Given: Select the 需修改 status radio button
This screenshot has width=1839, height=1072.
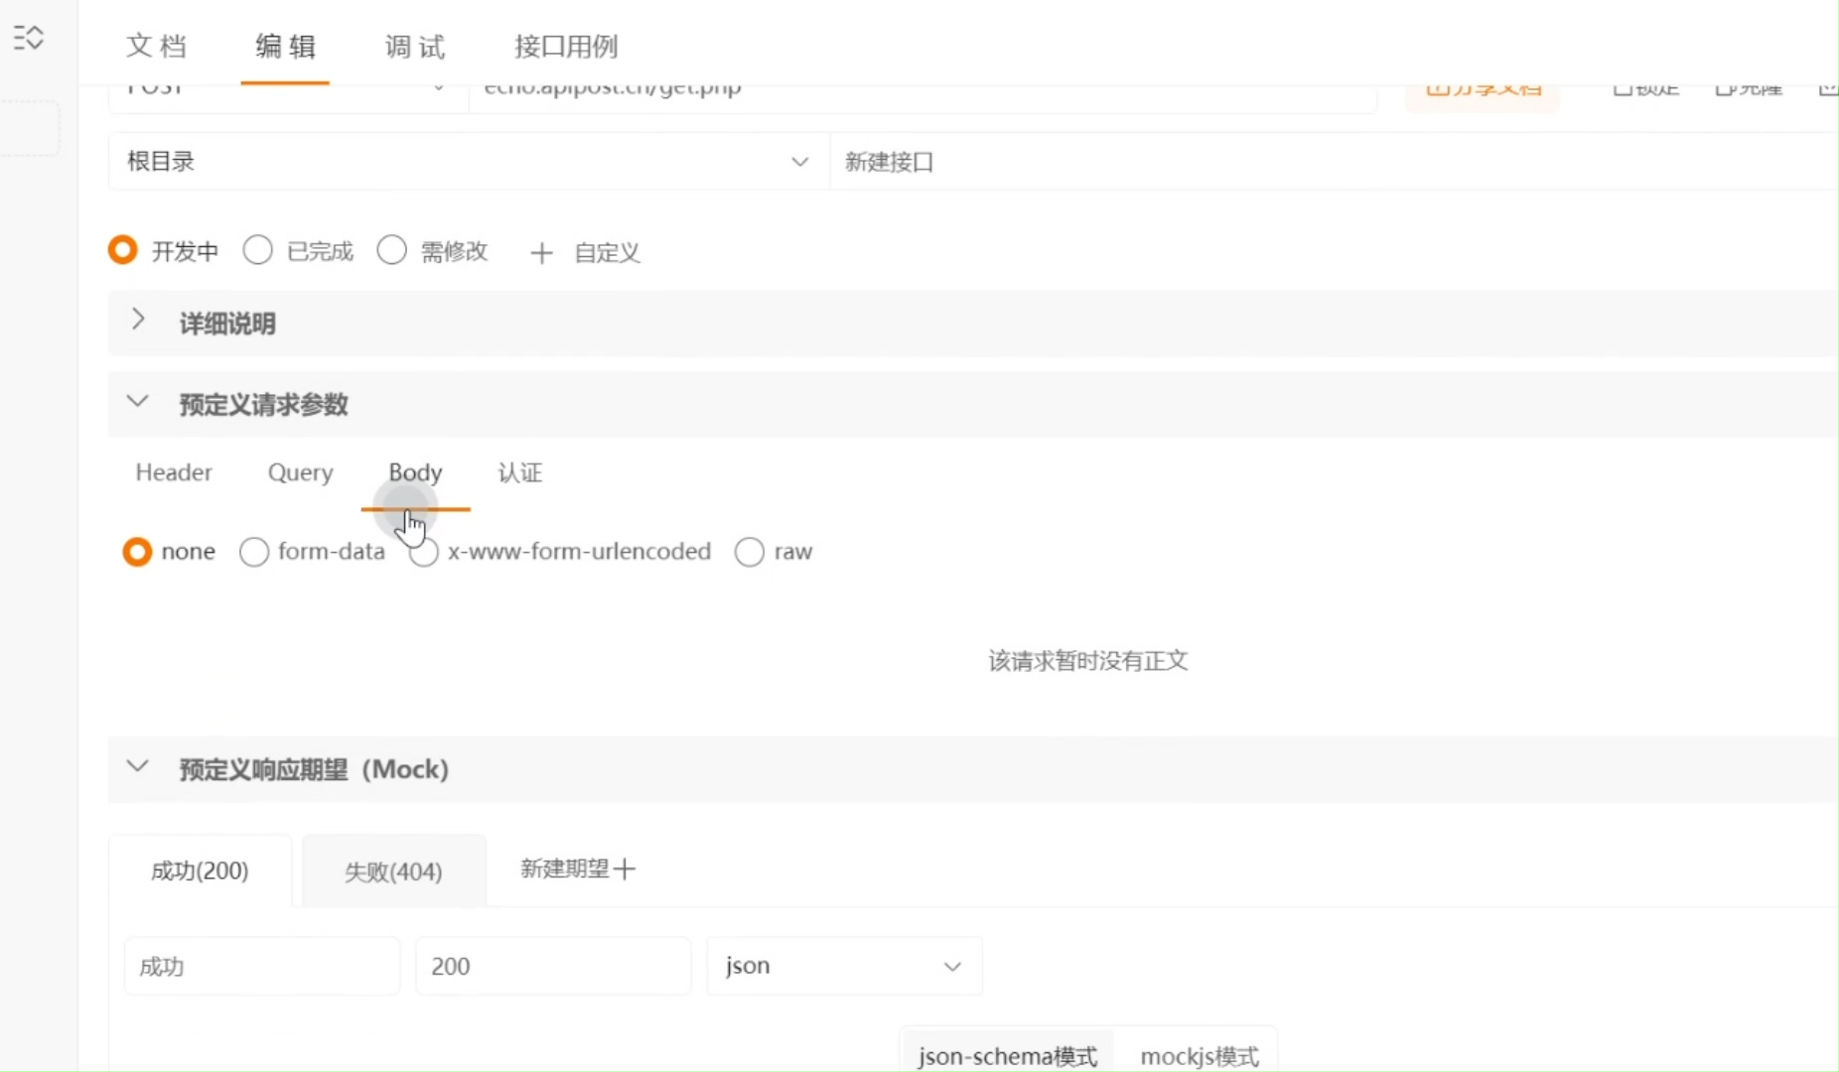Looking at the screenshot, I should click(x=392, y=250).
